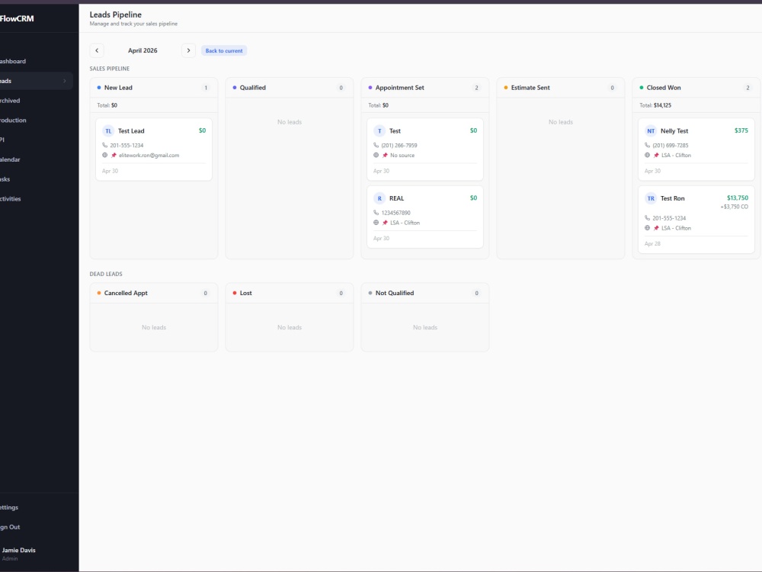
Task: Click pin icon on REAL card
Action: pos(385,223)
